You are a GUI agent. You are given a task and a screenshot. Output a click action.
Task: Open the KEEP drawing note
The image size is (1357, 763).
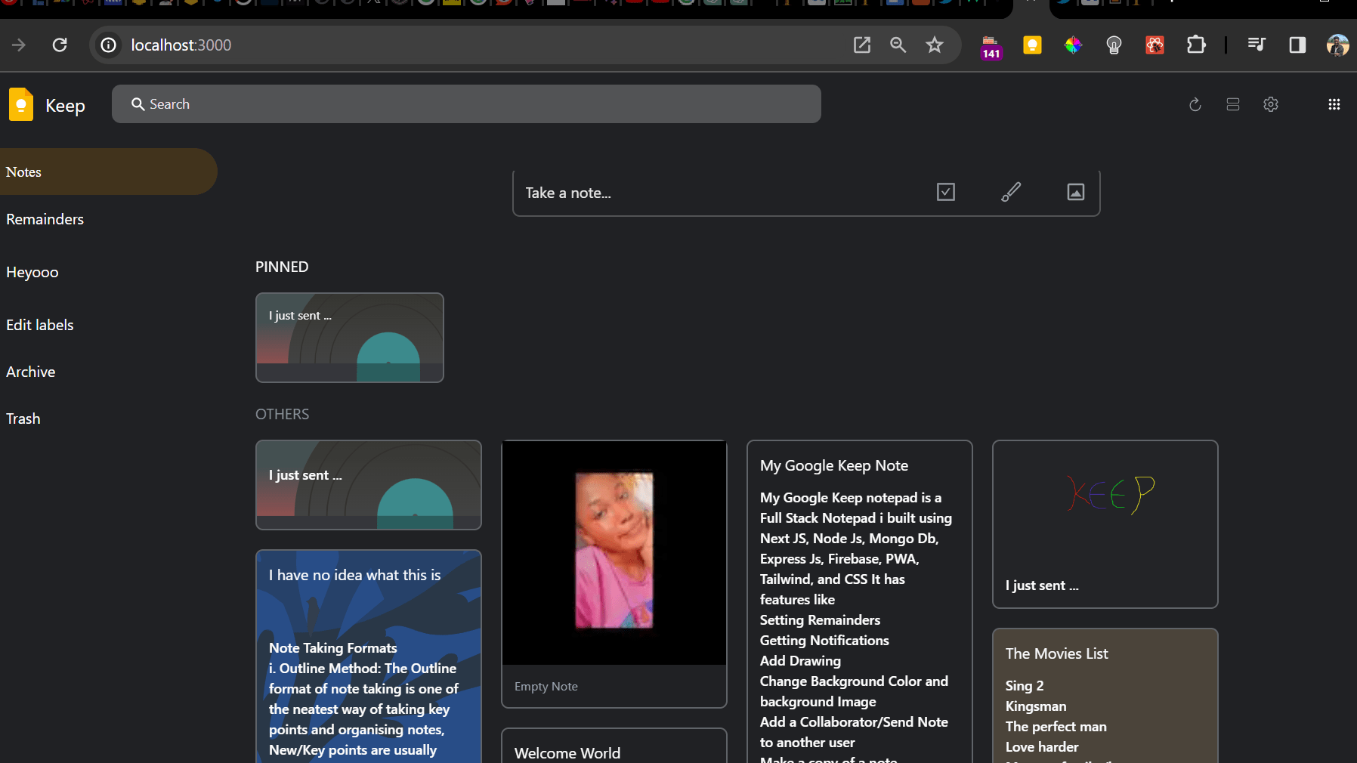pos(1105,524)
